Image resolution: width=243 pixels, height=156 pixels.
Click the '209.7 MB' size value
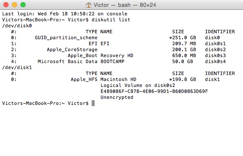coord(184,43)
